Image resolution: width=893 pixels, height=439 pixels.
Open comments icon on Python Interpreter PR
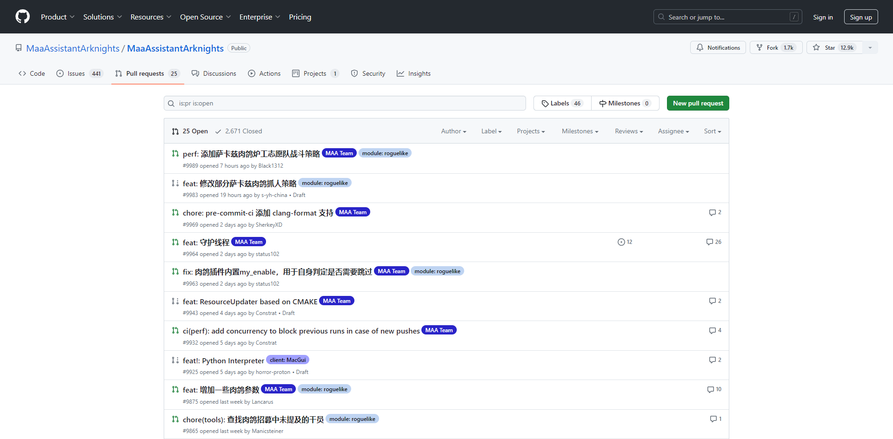click(x=715, y=360)
